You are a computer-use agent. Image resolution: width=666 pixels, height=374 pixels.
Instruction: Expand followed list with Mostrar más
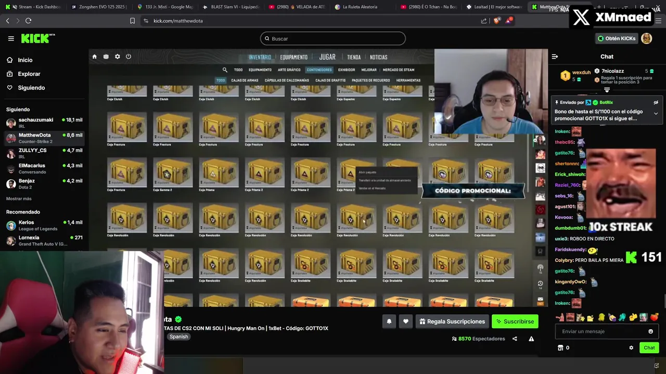pos(19,198)
